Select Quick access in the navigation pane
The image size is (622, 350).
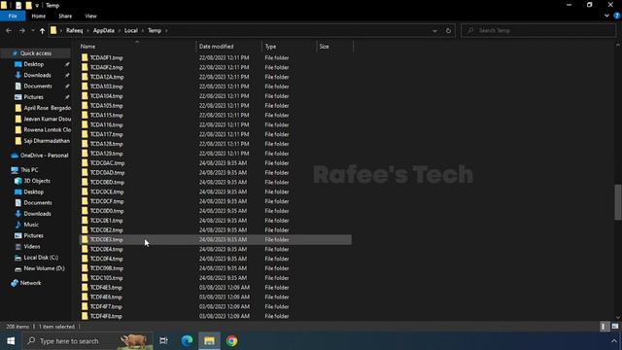tap(36, 53)
